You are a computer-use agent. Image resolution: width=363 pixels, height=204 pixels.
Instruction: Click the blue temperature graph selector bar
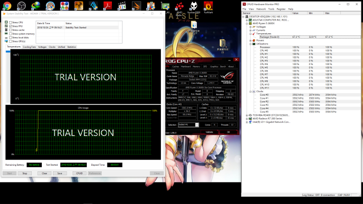click(8, 51)
